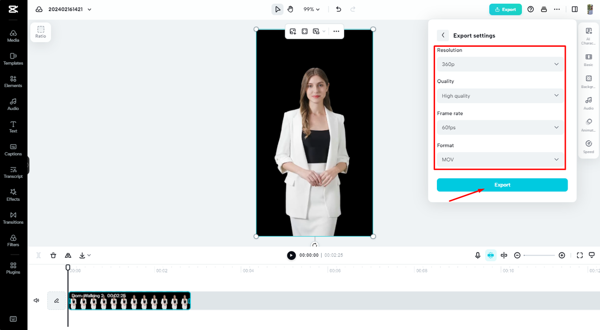600x330 pixels.
Task: Open the Transcript panel
Action: pos(13,172)
